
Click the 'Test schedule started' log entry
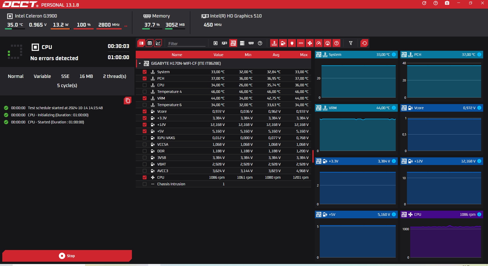(x=65, y=108)
